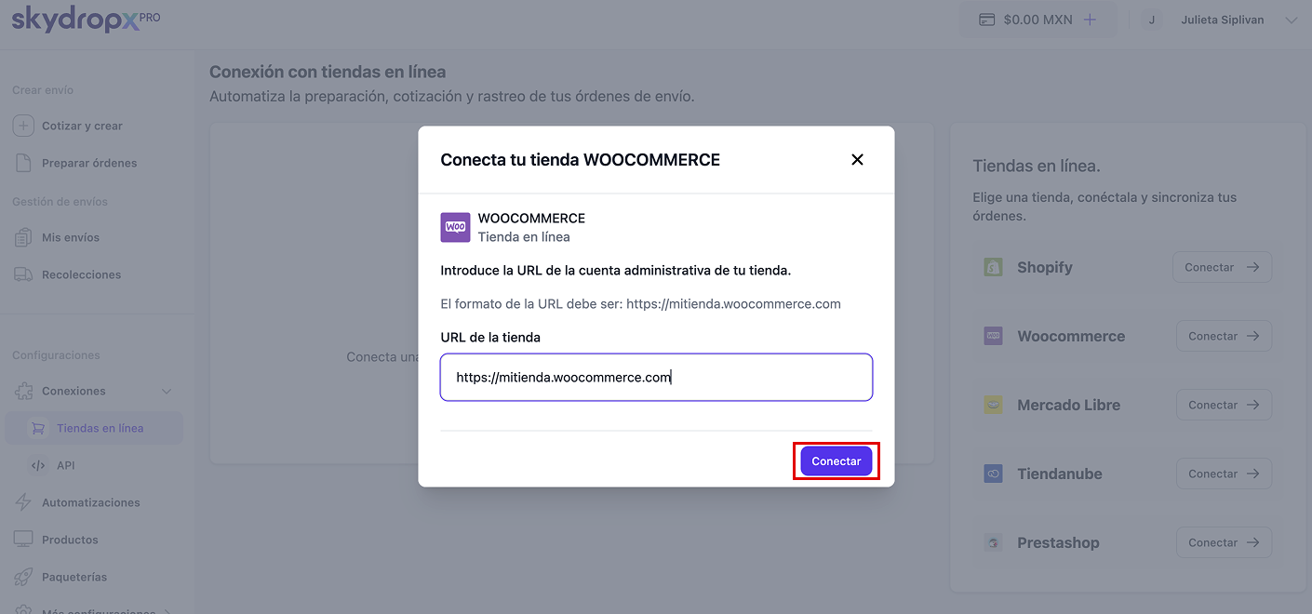This screenshot has width=1312, height=614.
Task: Click Conectar for Shopify
Action: pyautogui.click(x=1222, y=267)
